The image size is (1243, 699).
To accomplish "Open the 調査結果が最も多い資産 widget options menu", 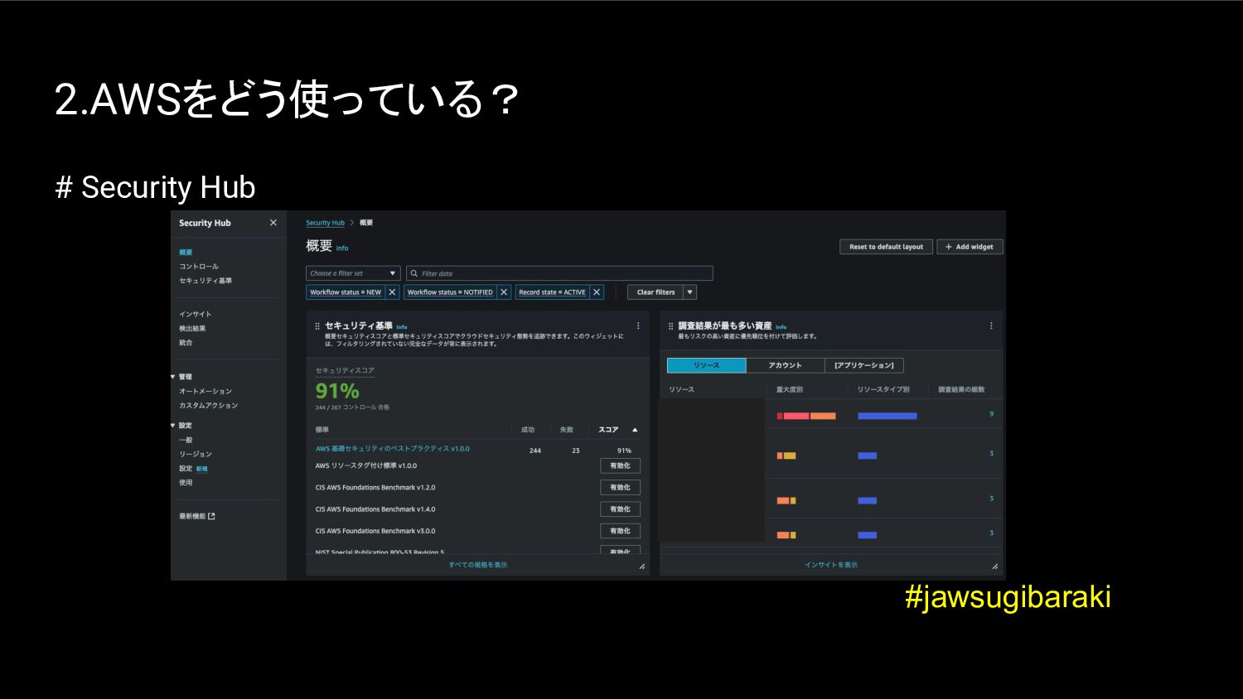I will pyautogui.click(x=991, y=326).
